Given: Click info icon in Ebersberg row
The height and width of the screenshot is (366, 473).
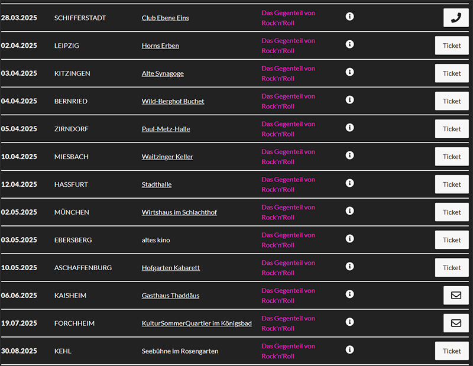Looking at the screenshot, I should pos(349,239).
